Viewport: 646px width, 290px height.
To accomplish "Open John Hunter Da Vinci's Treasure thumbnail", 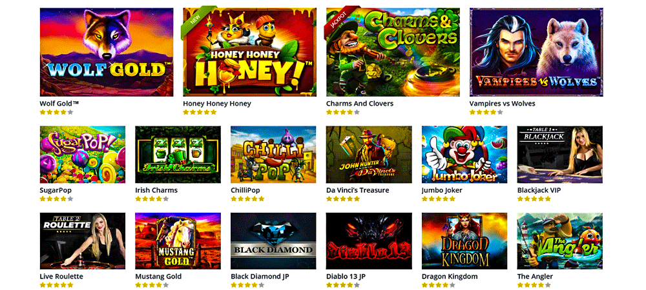I will click(x=369, y=155).
